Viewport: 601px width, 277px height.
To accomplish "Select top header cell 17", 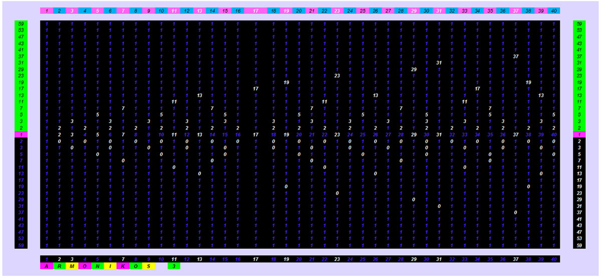I will [x=255, y=10].
